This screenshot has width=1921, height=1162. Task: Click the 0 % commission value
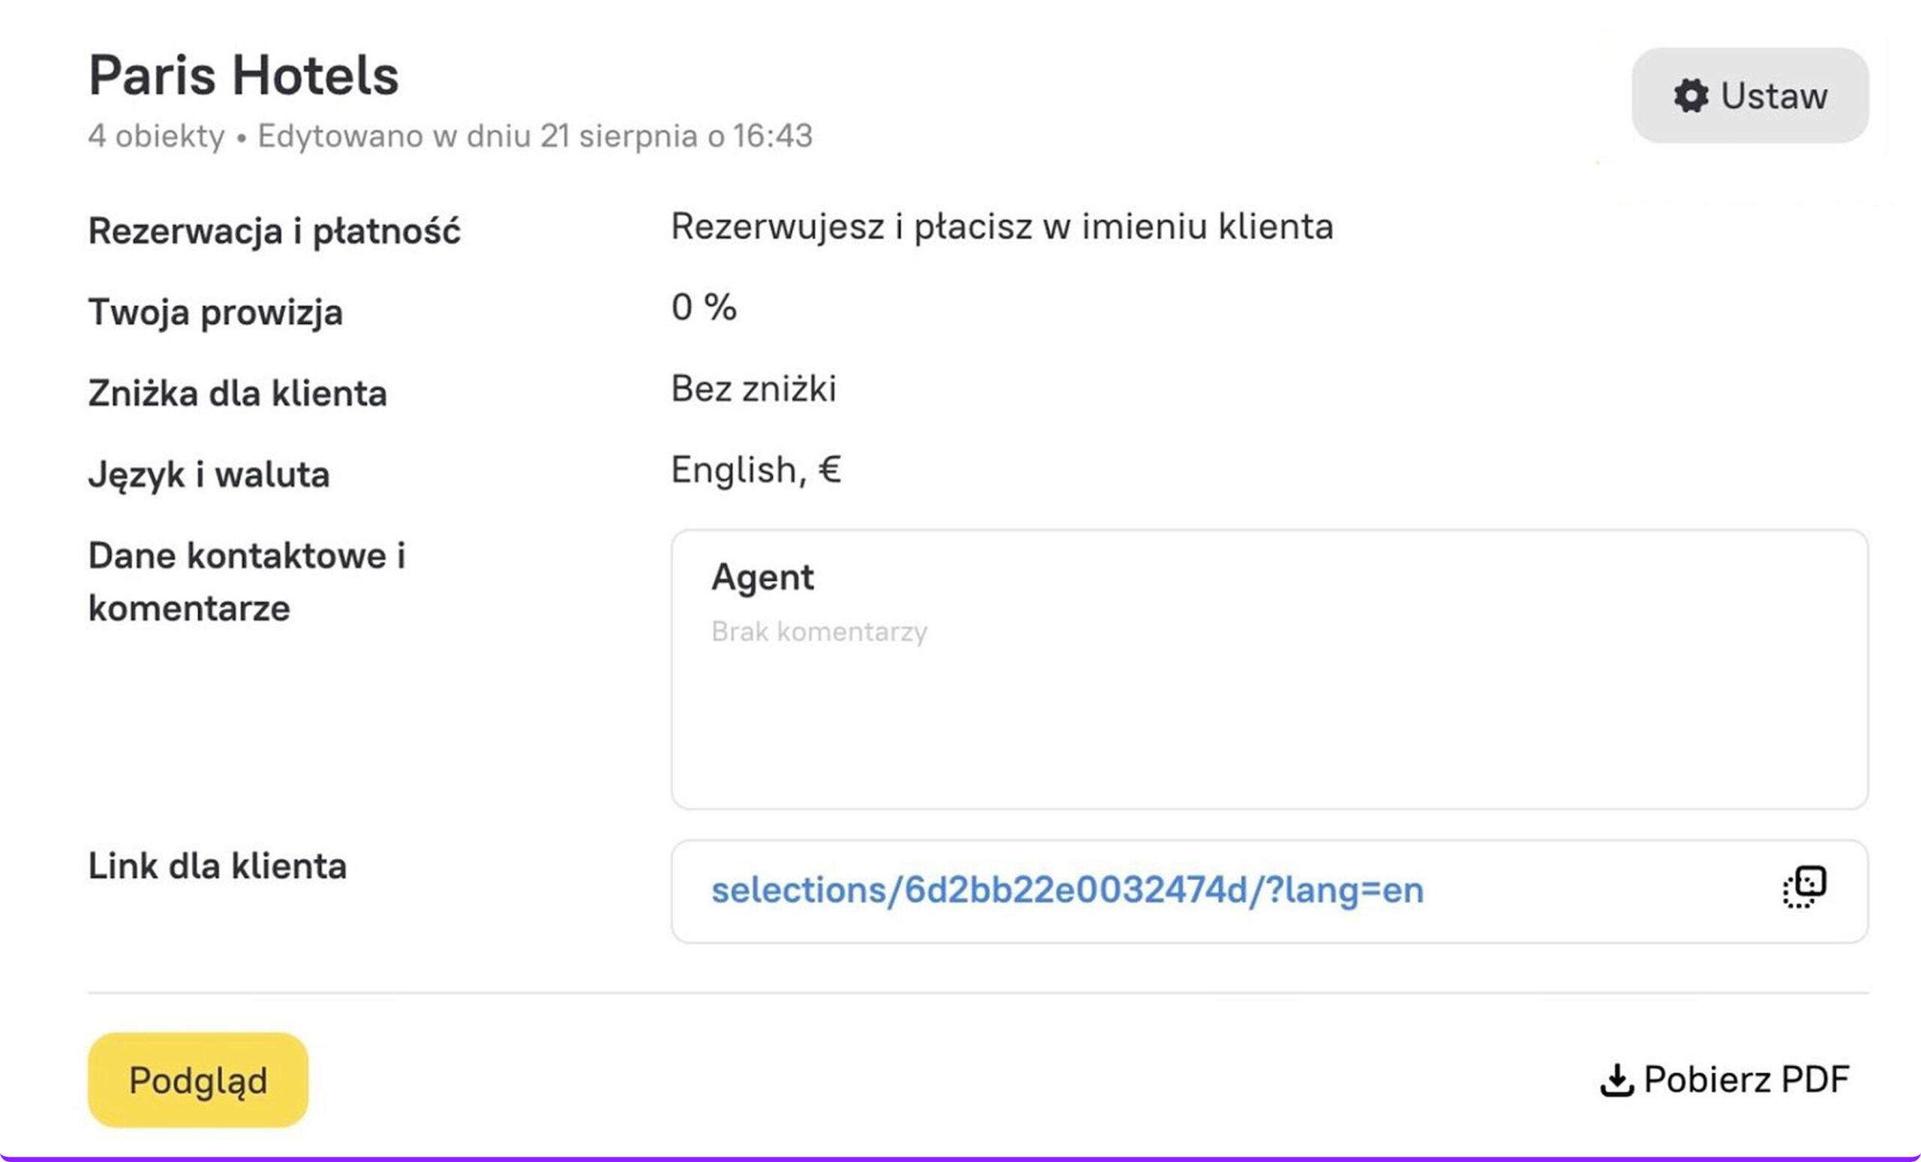[703, 307]
